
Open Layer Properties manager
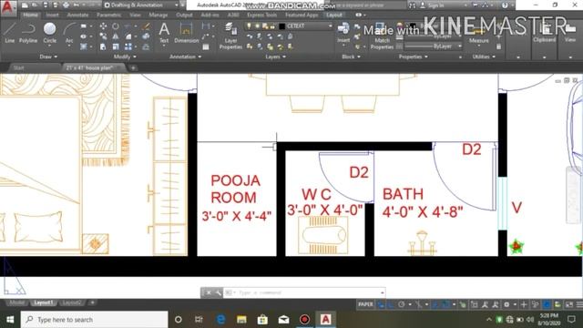(230, 36)
